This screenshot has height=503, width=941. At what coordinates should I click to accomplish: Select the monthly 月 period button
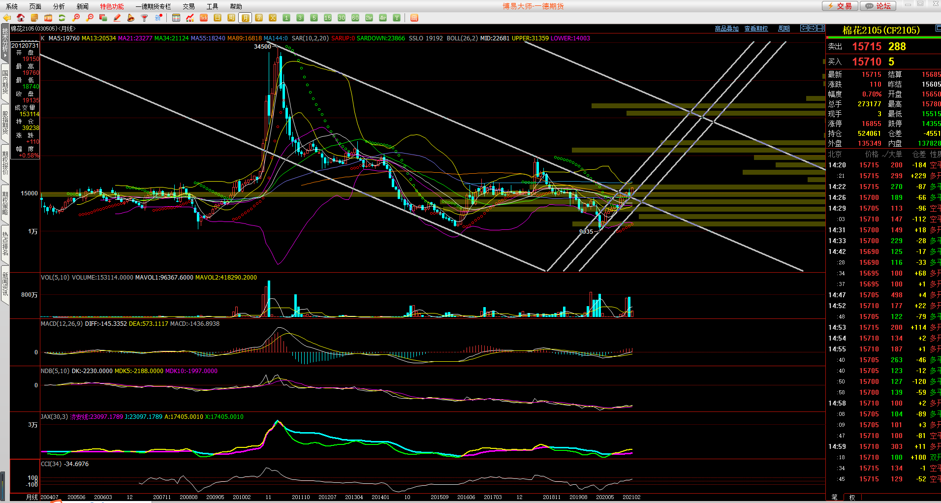pos(245,18)
